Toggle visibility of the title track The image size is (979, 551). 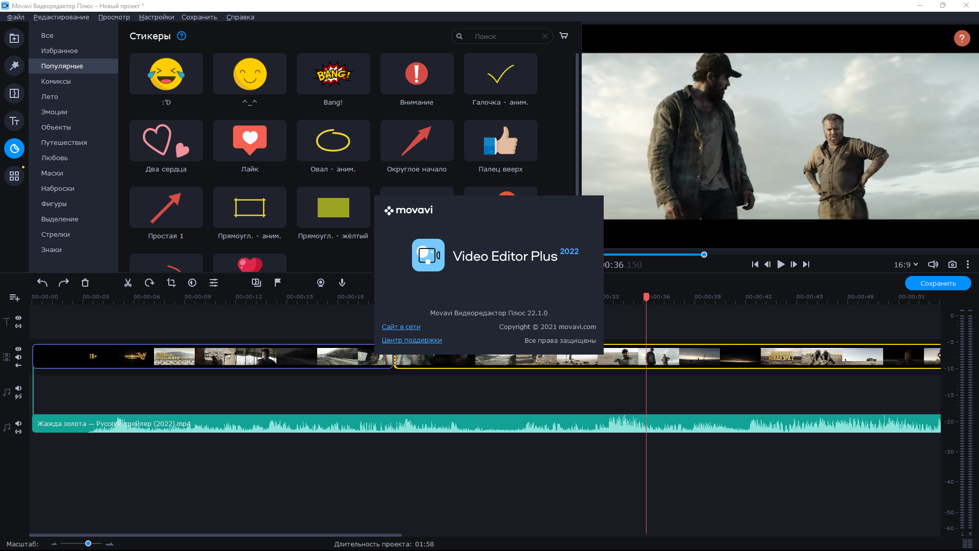(18, 318)
